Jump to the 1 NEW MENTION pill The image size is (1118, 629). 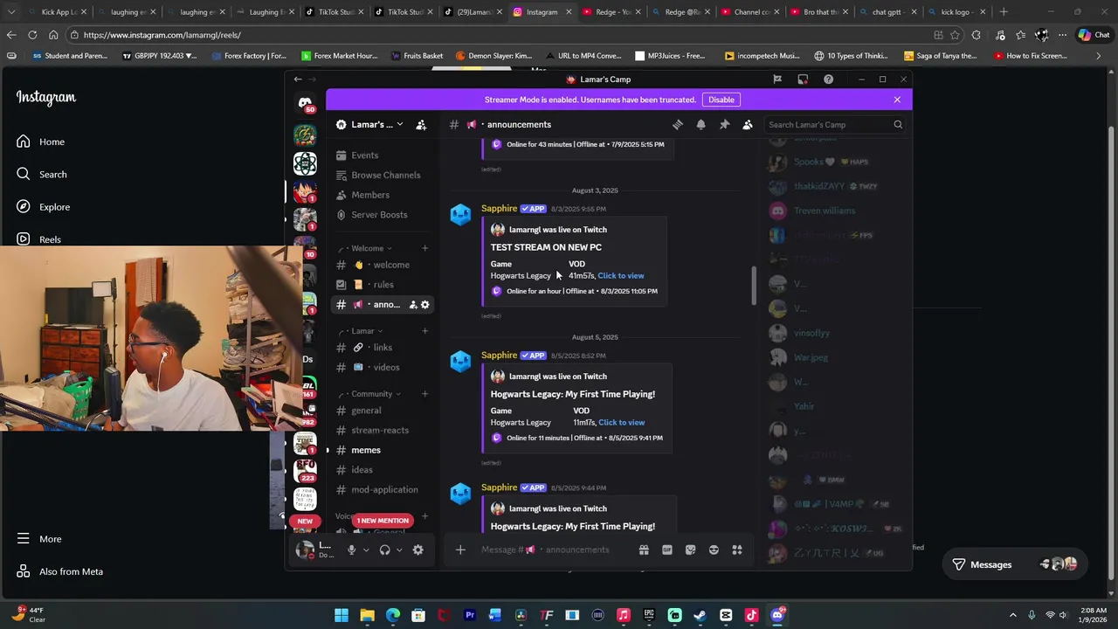pos(383,521)
